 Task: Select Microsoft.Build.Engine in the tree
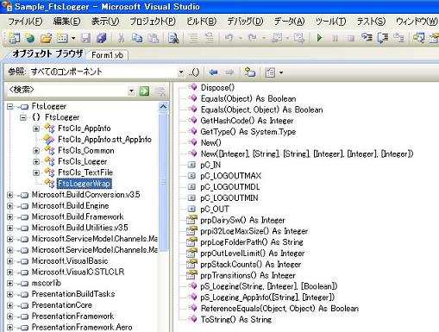tap(70, 206)
